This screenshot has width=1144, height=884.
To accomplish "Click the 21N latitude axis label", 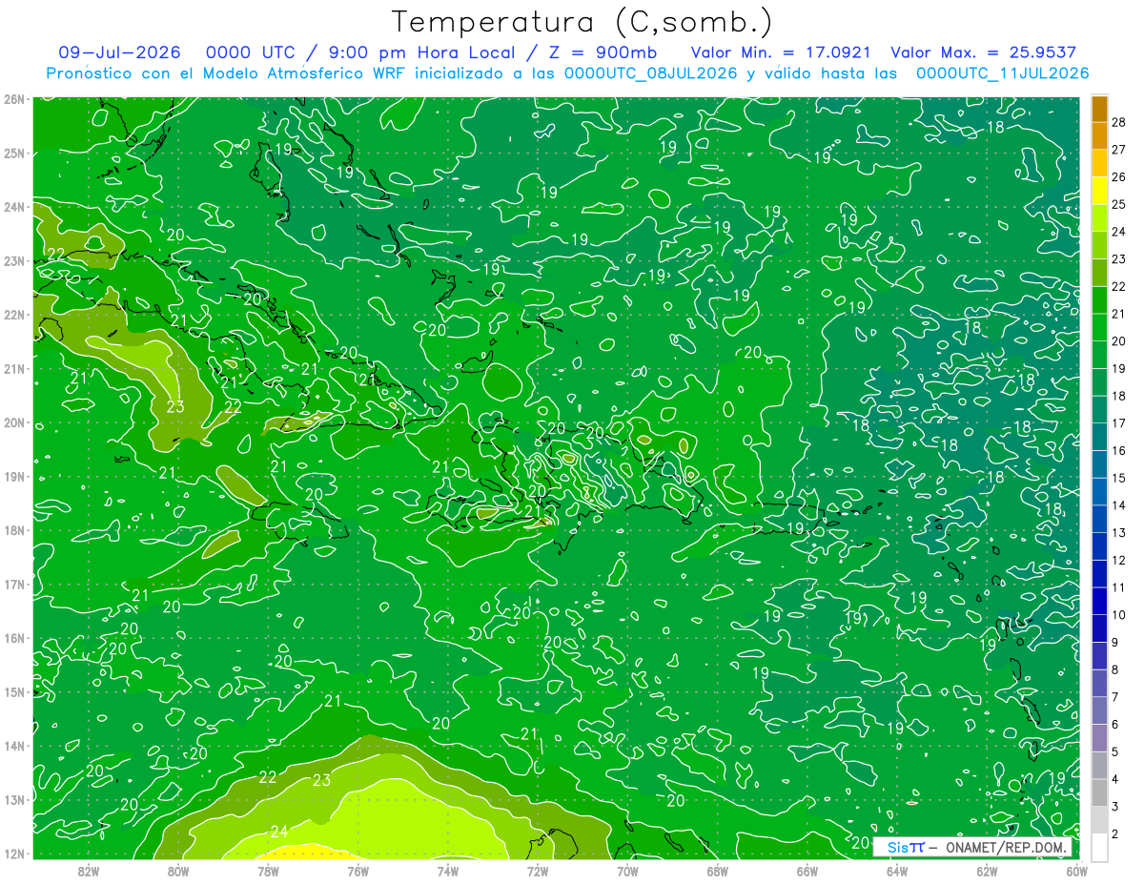I will pos(13,368).
